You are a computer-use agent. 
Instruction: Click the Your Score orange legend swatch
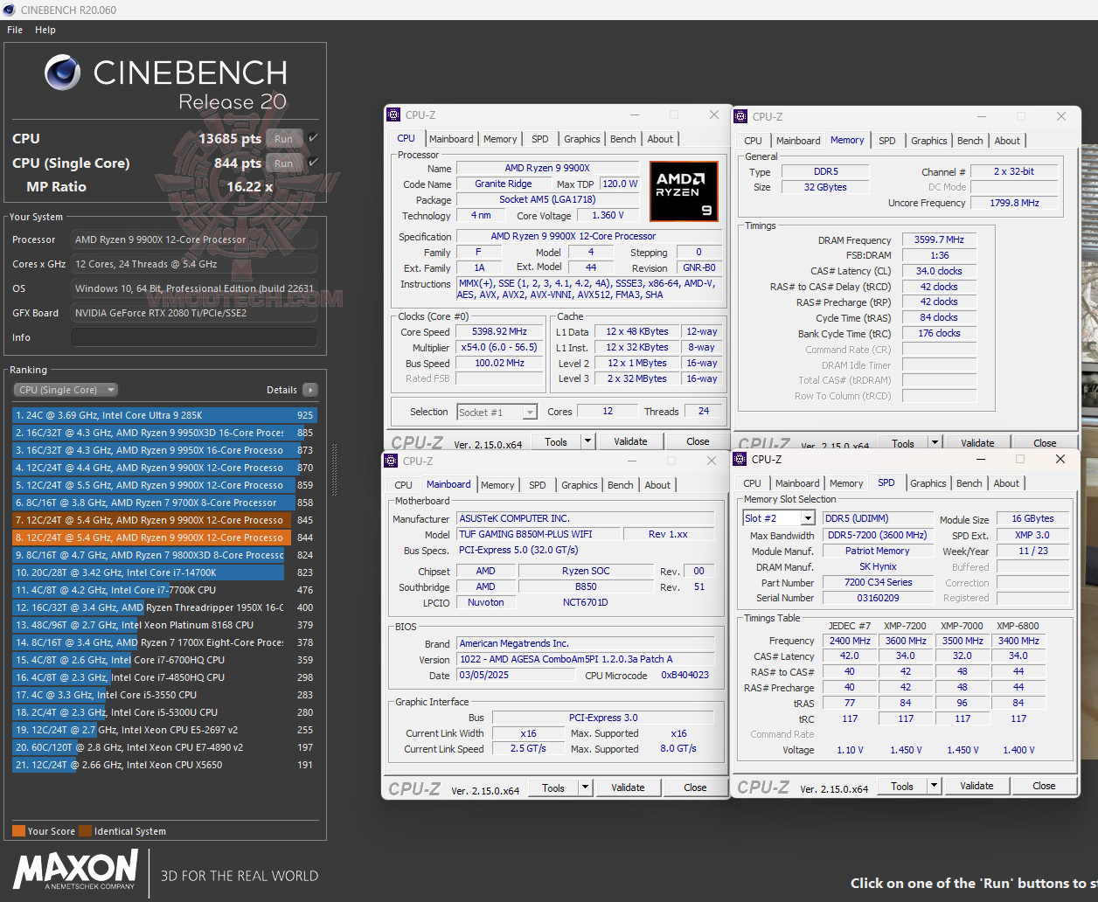(18, 831)
